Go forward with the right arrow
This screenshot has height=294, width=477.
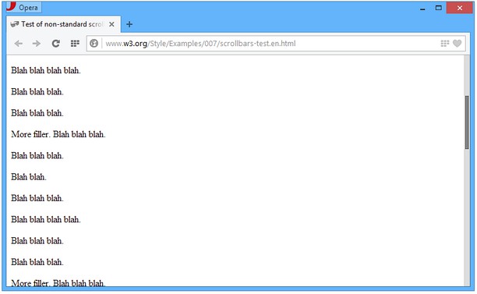tap(37, 44)
